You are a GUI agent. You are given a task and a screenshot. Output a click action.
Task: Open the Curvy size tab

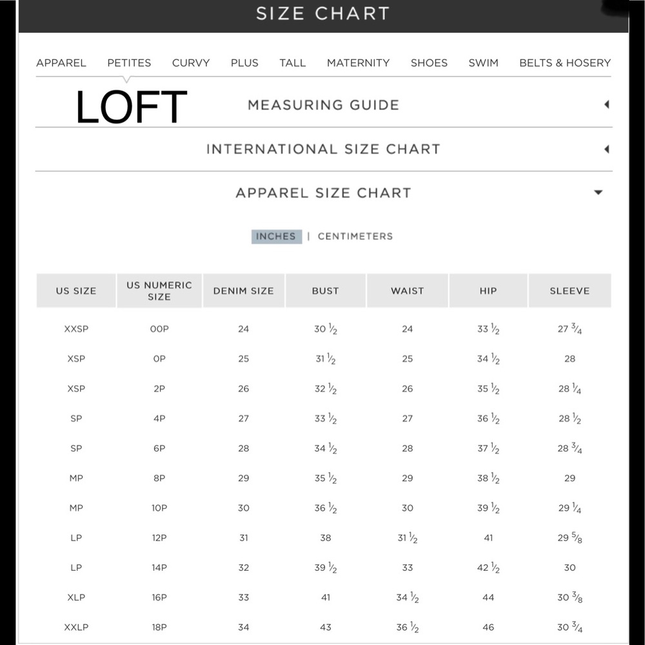tap(191, 63)
